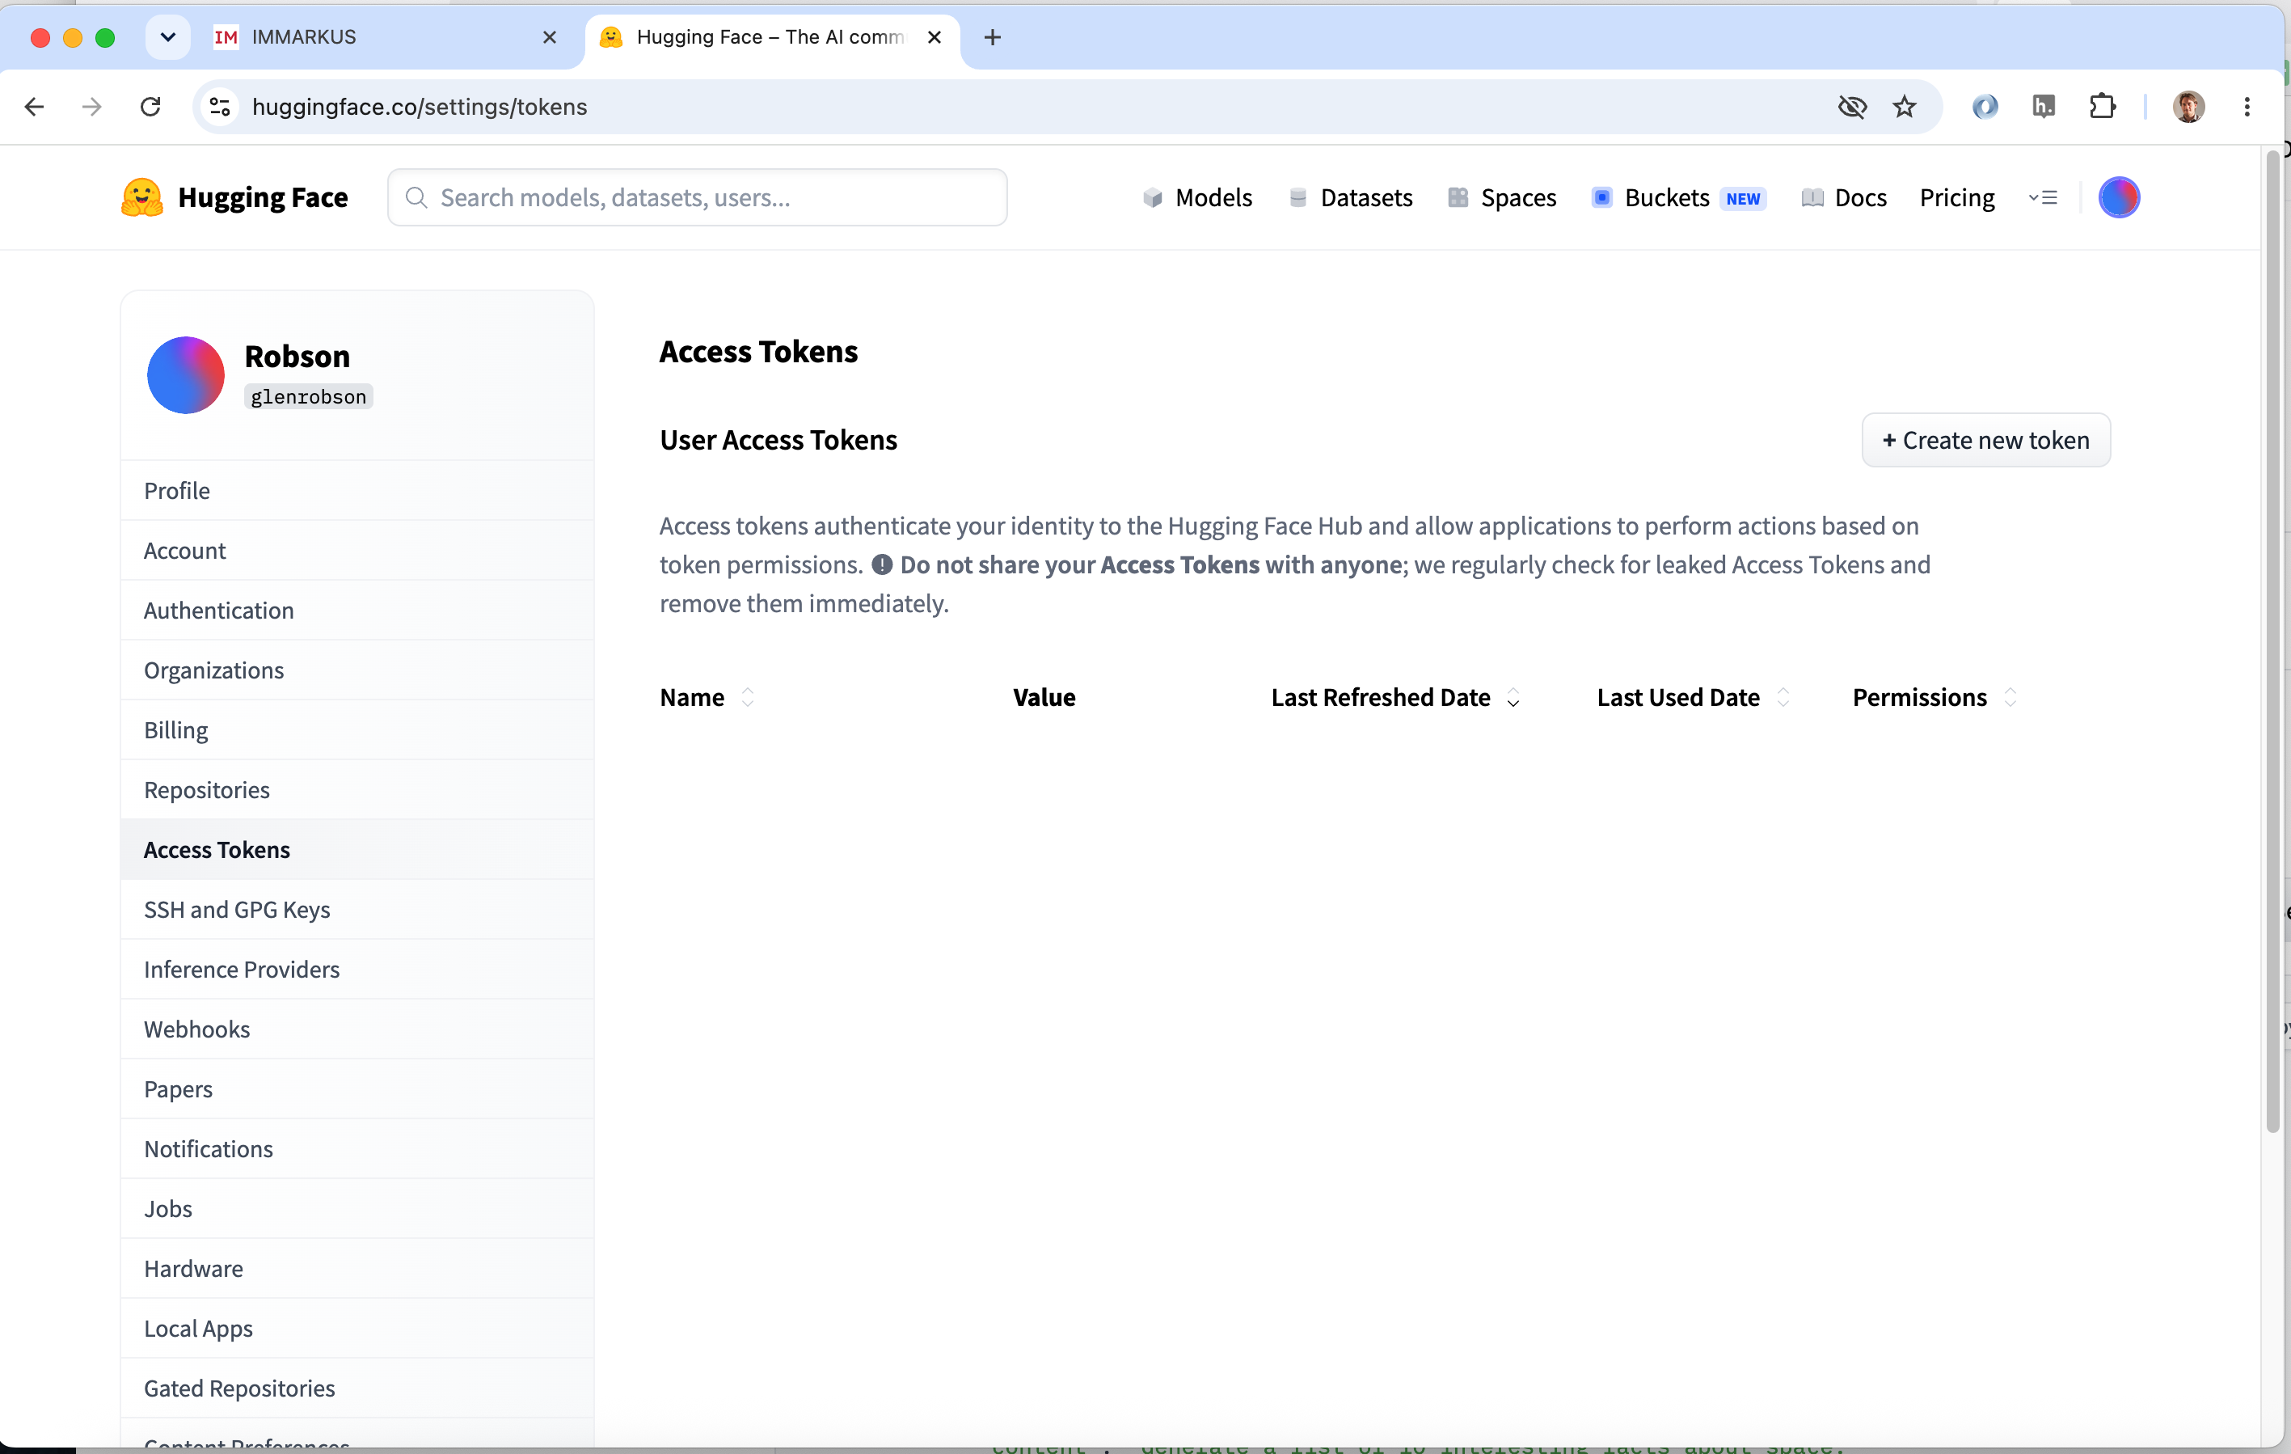Open Billing settings
This screenshot has width=2291, height=1454.
pos(358,731)
